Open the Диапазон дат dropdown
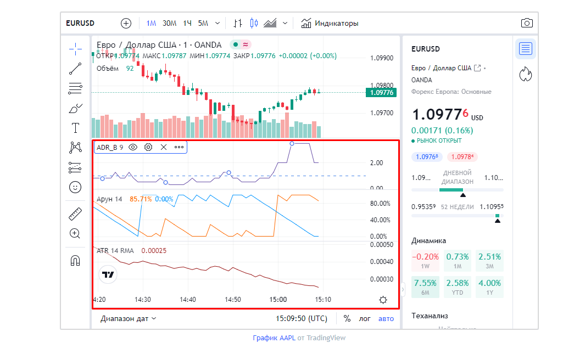 tap(128, 318)
